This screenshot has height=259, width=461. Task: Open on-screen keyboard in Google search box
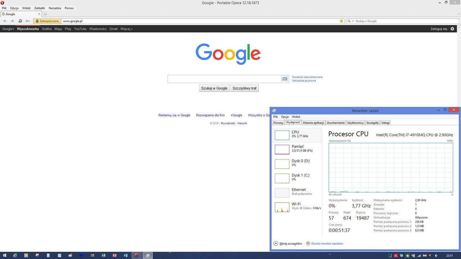[x=285, y=79]
